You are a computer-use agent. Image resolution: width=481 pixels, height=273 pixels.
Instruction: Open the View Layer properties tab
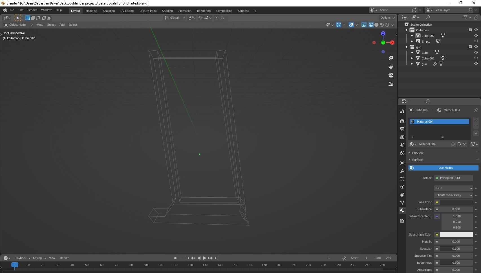(x=402, y=137)
